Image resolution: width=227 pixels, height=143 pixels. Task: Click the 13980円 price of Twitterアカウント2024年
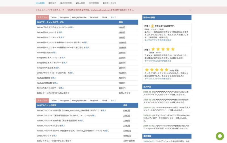(x=127, y=131)
